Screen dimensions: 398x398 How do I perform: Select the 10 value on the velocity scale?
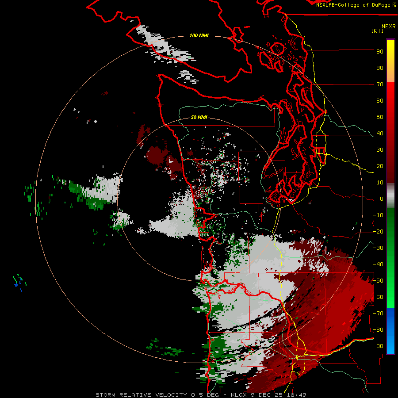coord(380,183)
